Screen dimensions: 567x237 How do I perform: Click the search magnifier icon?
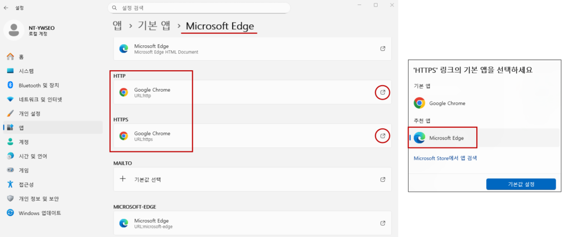click(x=115, y=8)
